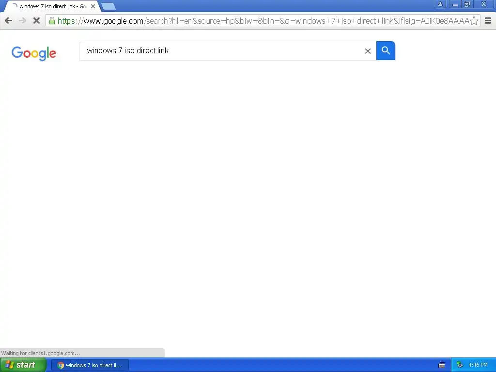Select the 'windows 7 iso direct link' tab
This screenshot has width=496, height=372.
coord(52,6)
